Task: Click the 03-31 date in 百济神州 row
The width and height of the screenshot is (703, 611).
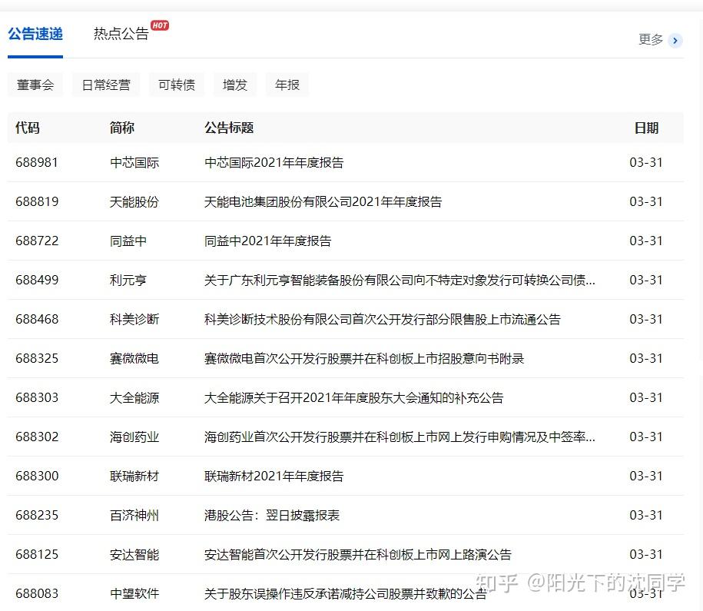Action: [x=646, y=515]
